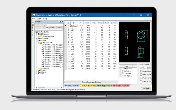Viewport: 176px width, 110px height.
Task: Click the green Picture list icon
Action: (33, 22)
